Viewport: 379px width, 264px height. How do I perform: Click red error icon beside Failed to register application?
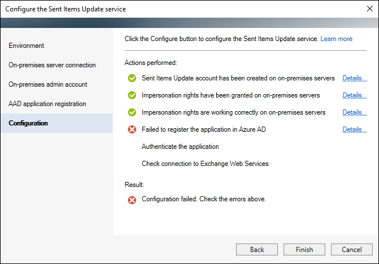click(132, 129)
